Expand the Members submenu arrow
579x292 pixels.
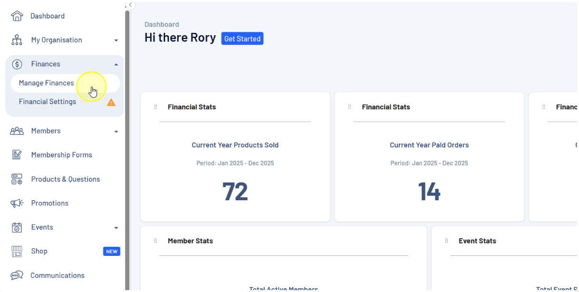116,131
